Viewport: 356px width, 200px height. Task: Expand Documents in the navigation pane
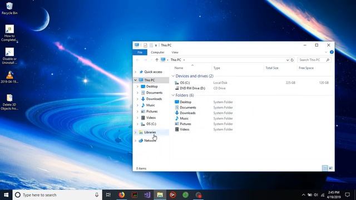click(x=137, y=93)
